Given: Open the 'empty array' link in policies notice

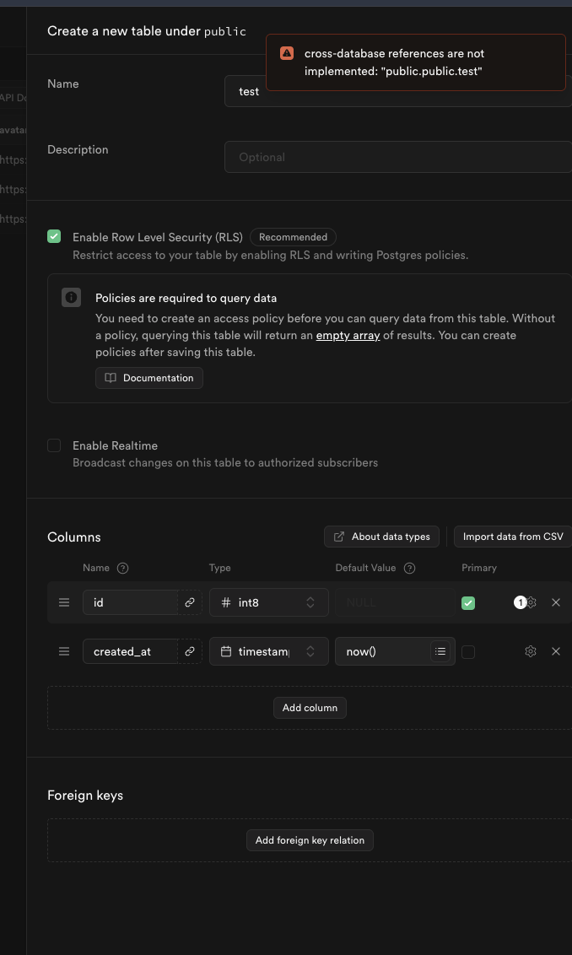Looking at the screenshot, I should pos(348,335).
